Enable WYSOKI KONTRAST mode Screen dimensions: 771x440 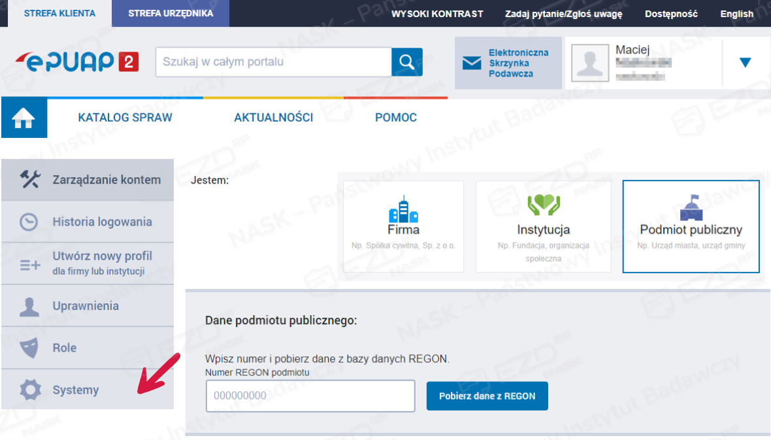tap(437, 14)
